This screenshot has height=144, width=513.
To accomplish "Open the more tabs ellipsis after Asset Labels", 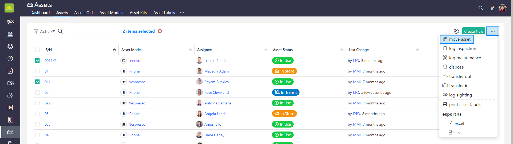I will tap(182, 12).
